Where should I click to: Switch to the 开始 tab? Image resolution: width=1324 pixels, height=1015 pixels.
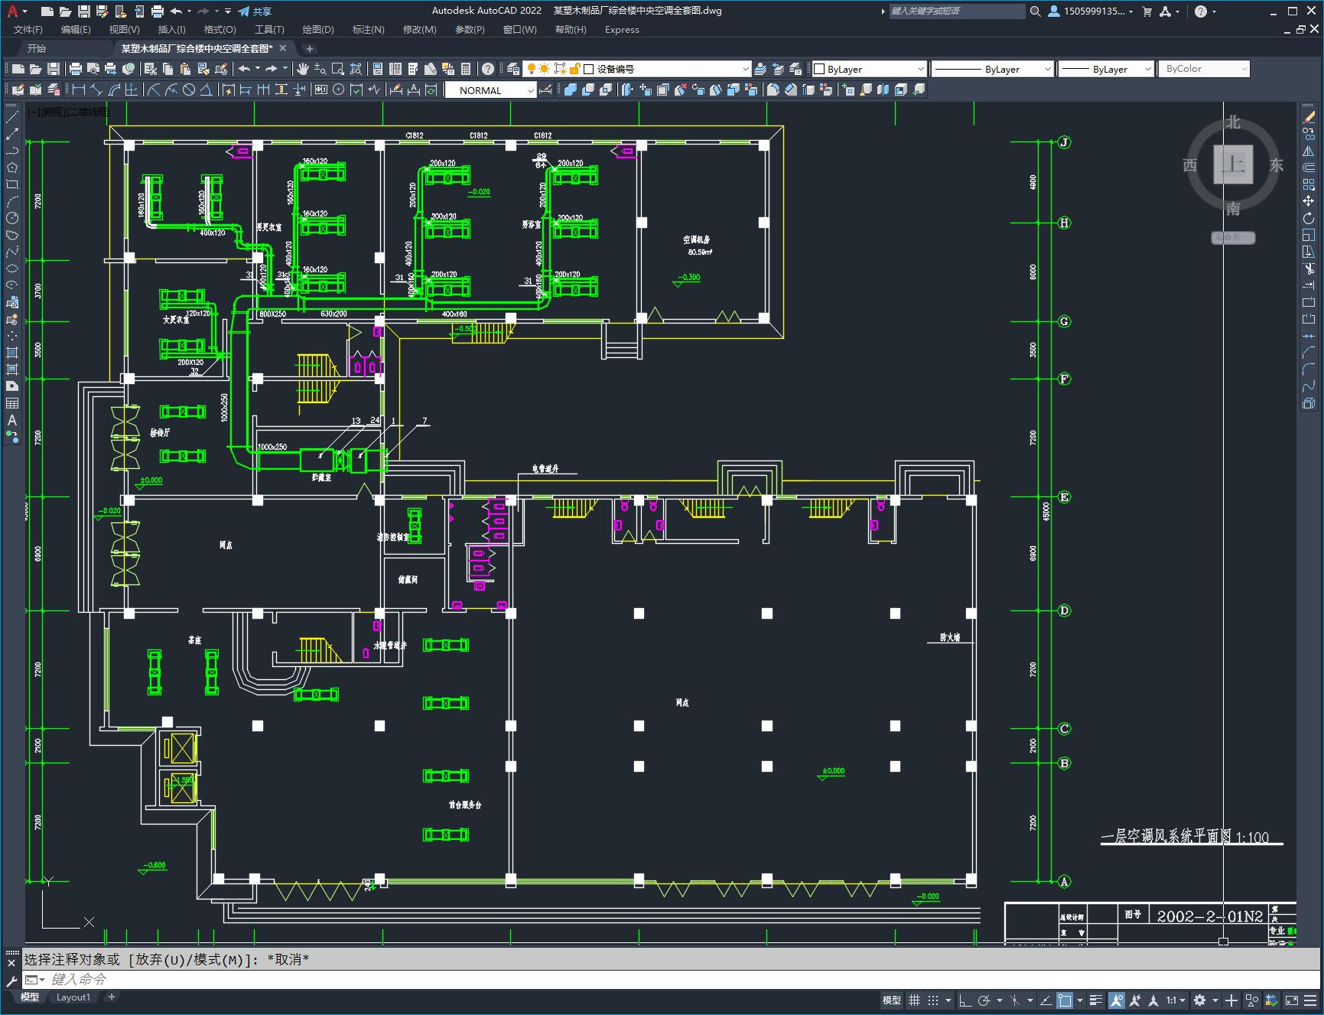(x=37, y=48)
